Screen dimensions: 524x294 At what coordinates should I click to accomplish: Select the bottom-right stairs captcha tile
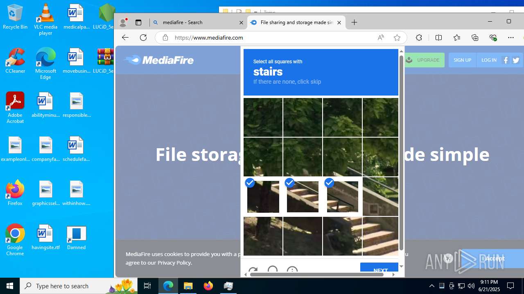(380, 236)
